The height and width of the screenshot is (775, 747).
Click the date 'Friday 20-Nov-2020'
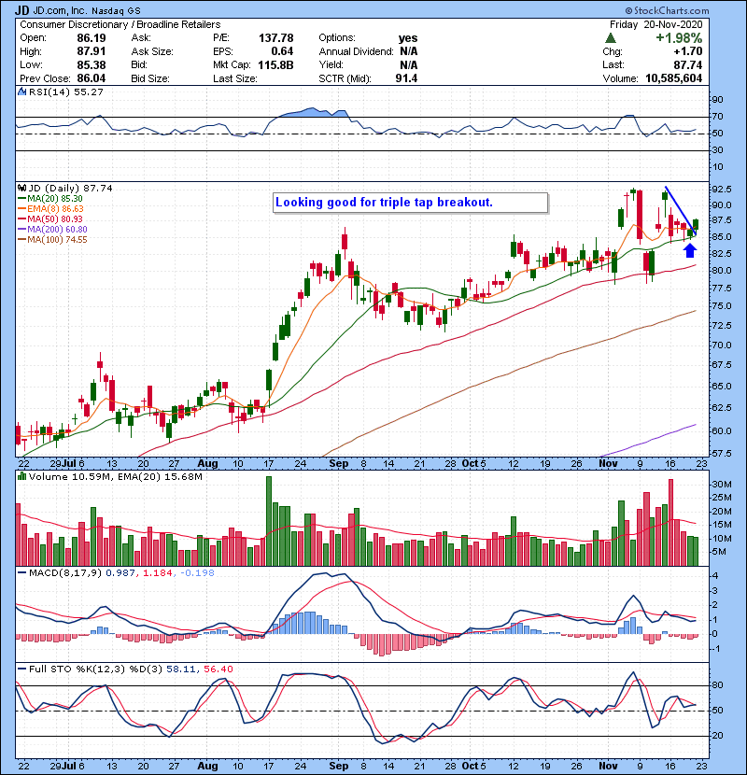pos(656,24)
